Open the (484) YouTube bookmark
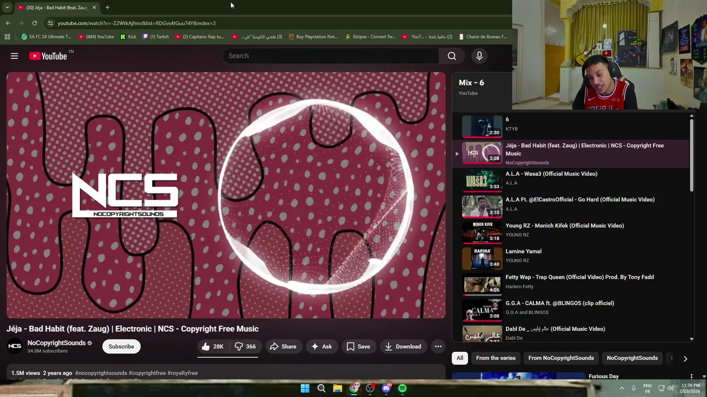The image size is (707, 397). pyautogui.click(x=96, y=37)
